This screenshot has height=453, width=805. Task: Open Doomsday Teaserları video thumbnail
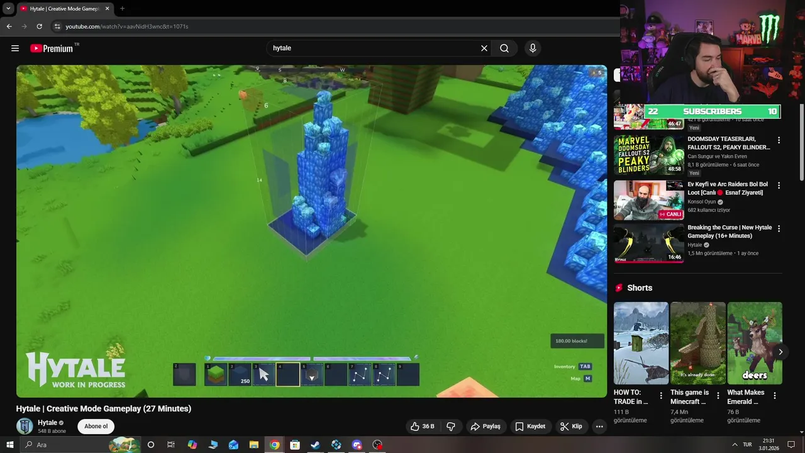(648, 155)
